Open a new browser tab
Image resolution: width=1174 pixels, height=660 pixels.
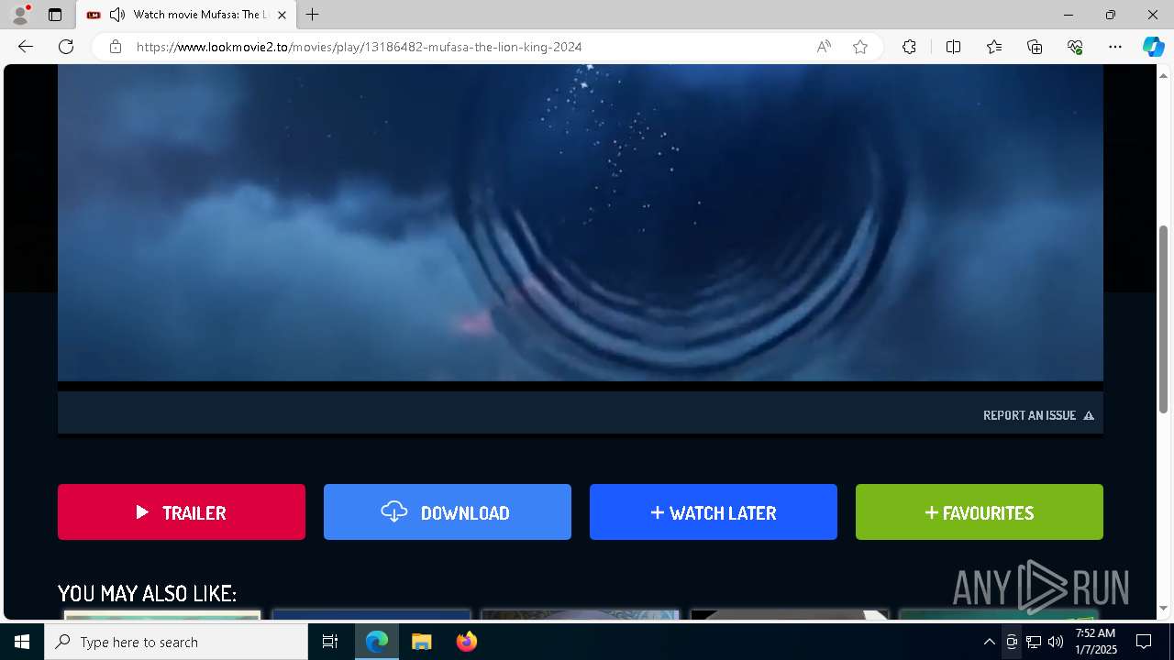313,15
